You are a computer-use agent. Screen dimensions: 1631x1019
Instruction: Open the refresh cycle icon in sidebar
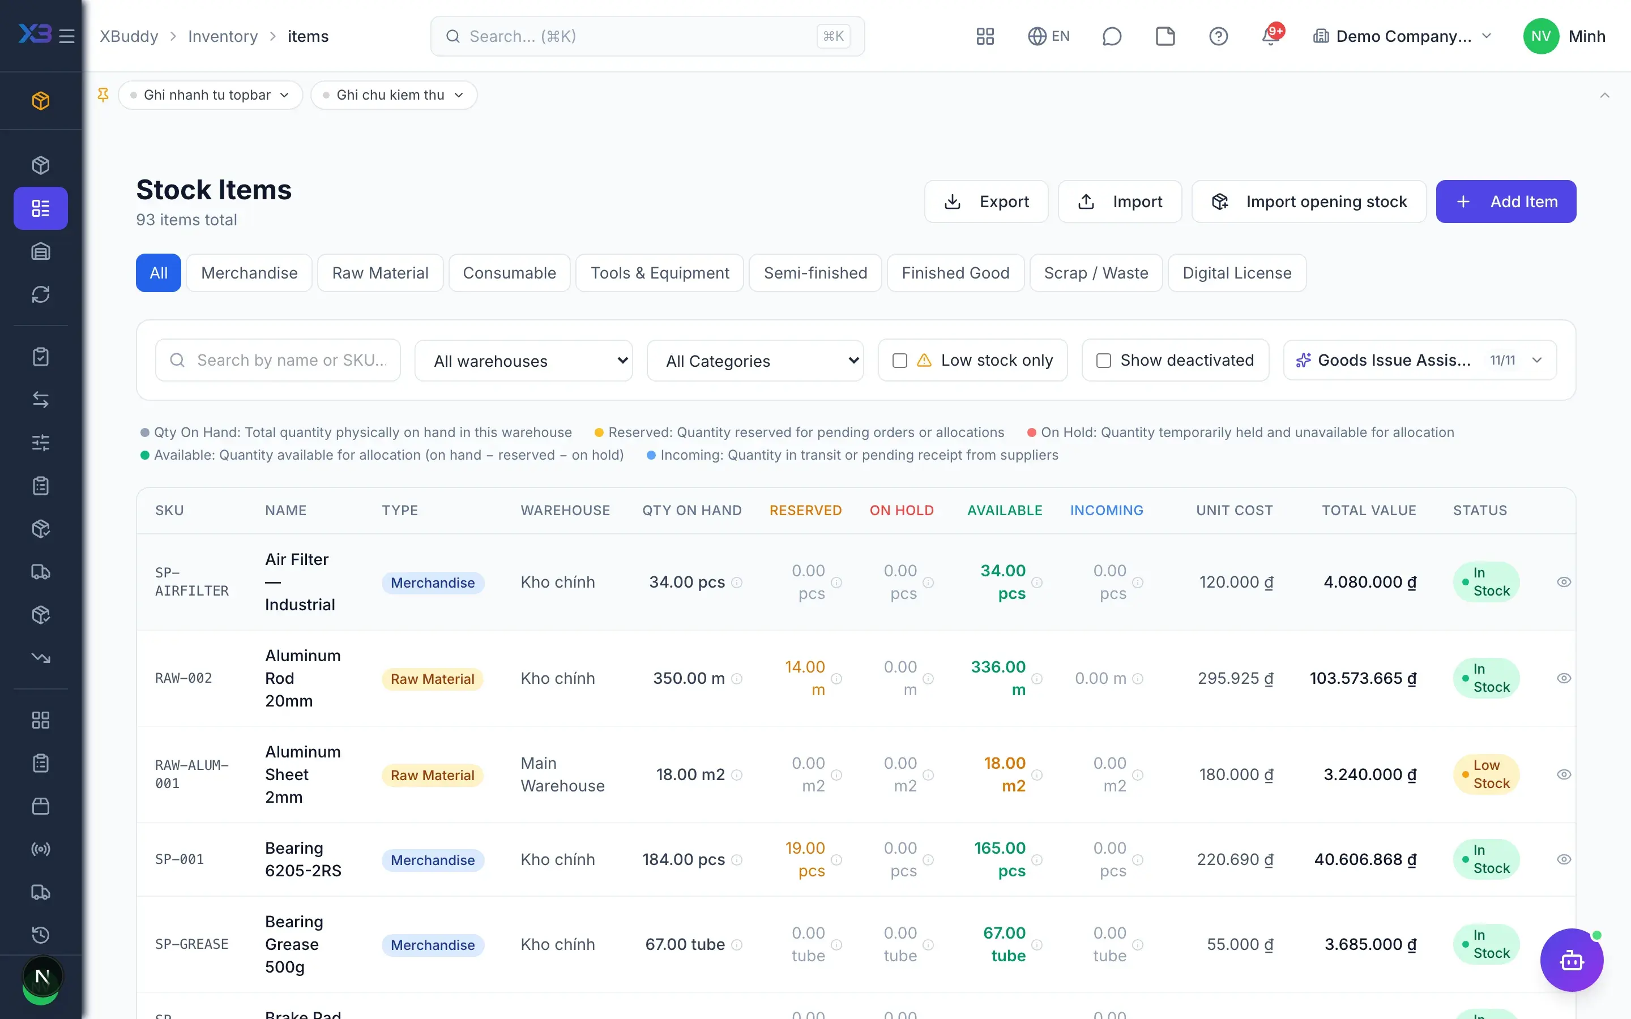coord(40,294)
